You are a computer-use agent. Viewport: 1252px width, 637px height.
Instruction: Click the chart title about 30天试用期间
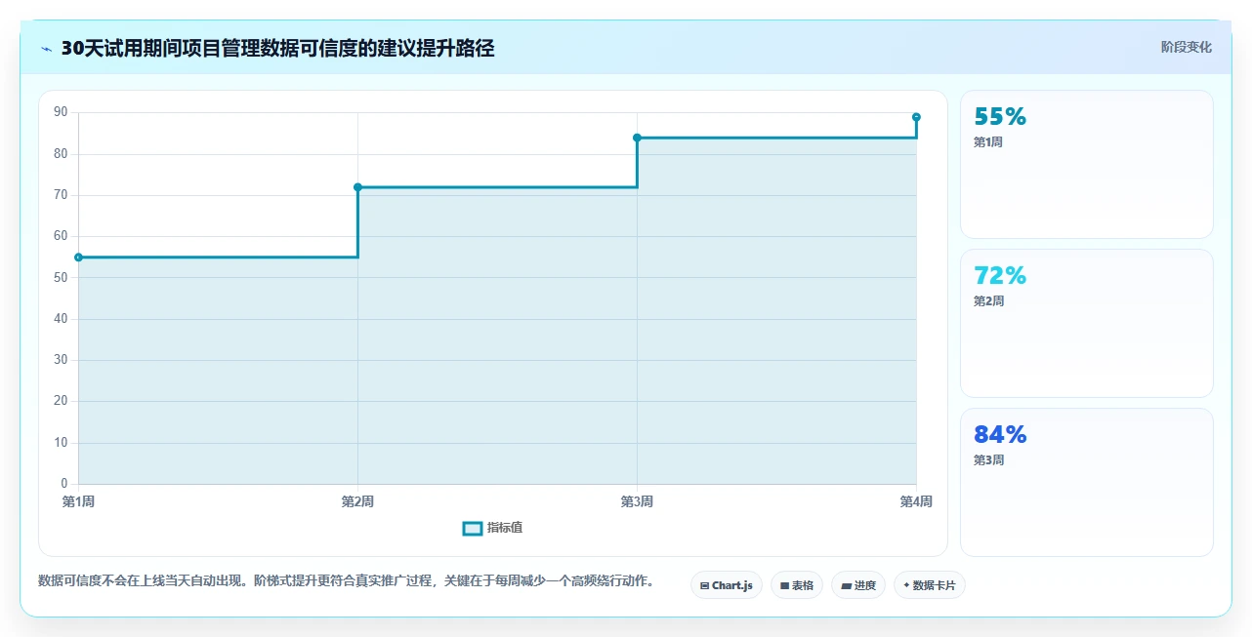[277, 49]
